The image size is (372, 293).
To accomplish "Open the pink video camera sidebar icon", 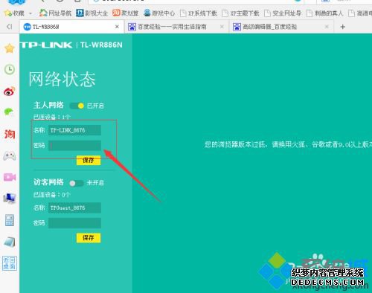I will [x=10, y=177].
